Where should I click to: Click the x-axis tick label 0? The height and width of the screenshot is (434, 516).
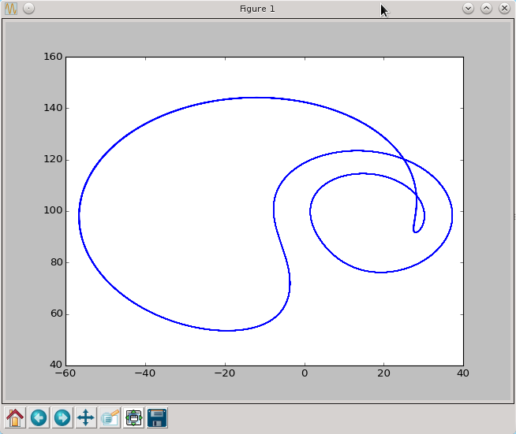click(x=305, y=373)
